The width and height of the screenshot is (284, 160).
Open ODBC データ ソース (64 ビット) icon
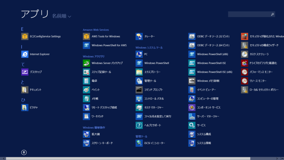pos(192,46)
